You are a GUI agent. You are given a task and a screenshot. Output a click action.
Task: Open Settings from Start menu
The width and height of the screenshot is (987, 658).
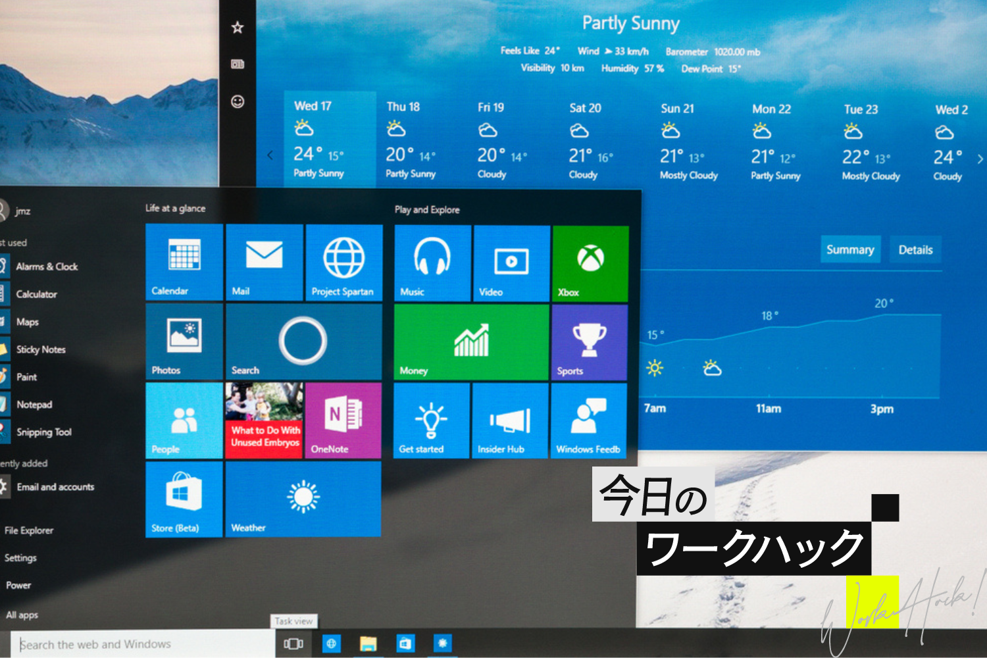coord(21,558)
